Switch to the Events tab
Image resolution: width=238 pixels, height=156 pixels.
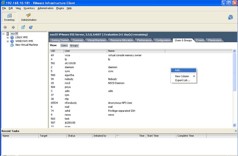pos(200,40)
